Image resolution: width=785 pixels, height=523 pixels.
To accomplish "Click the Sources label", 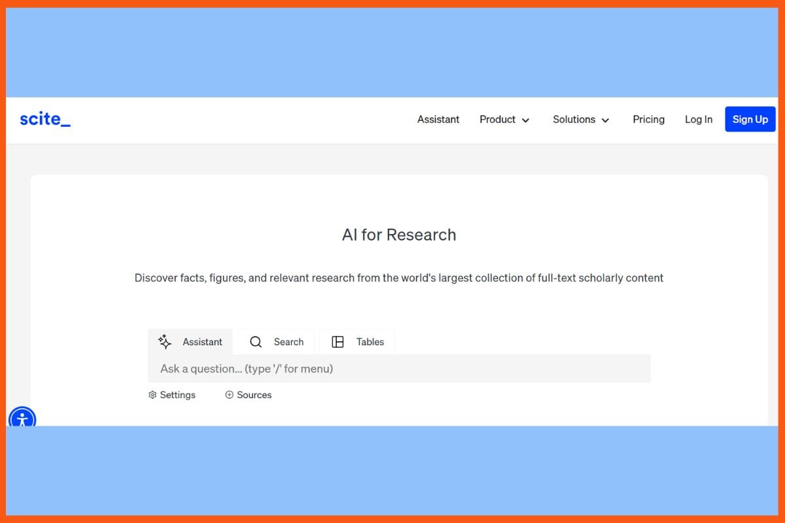I will tap(254, 394).
